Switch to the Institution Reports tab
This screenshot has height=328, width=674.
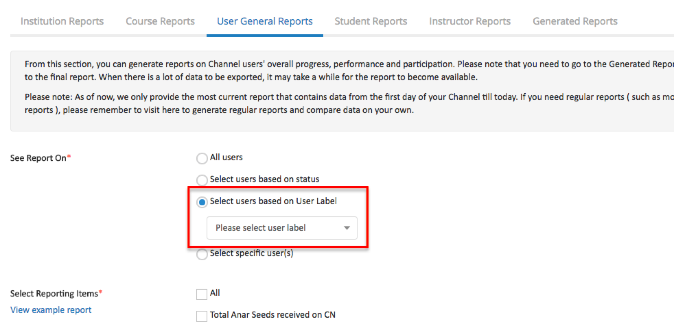click(62, 21)
